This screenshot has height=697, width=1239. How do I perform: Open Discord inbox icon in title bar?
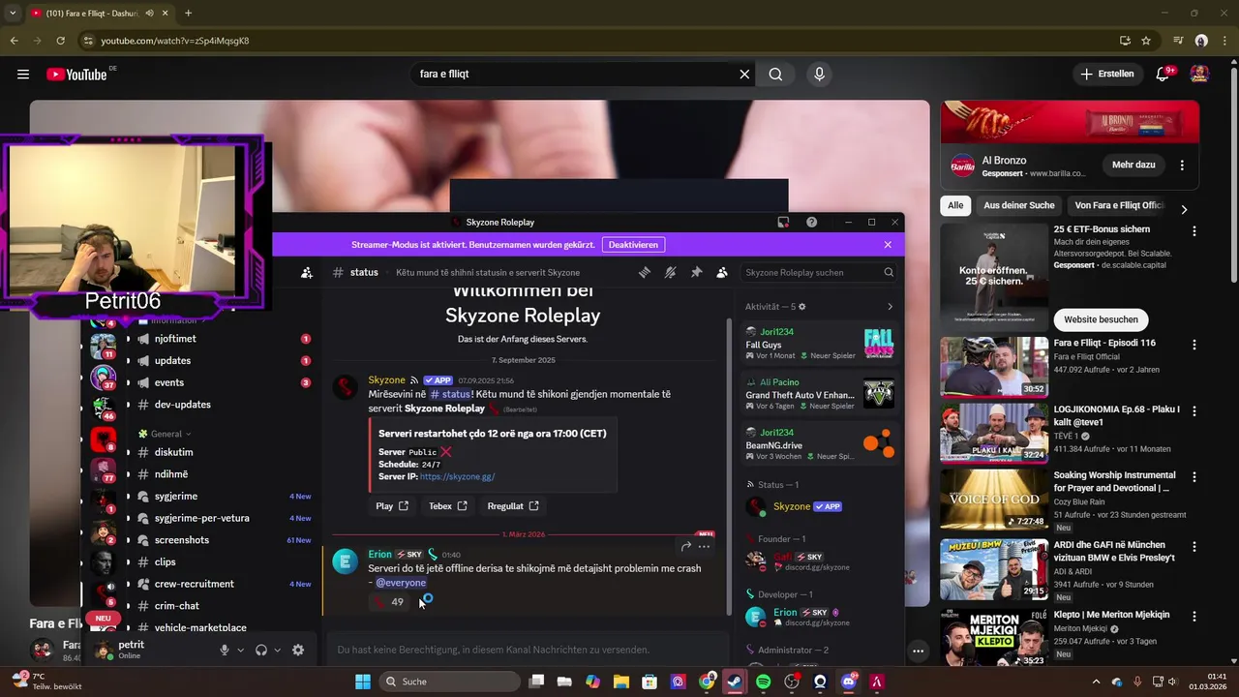(x=783, y=222)
